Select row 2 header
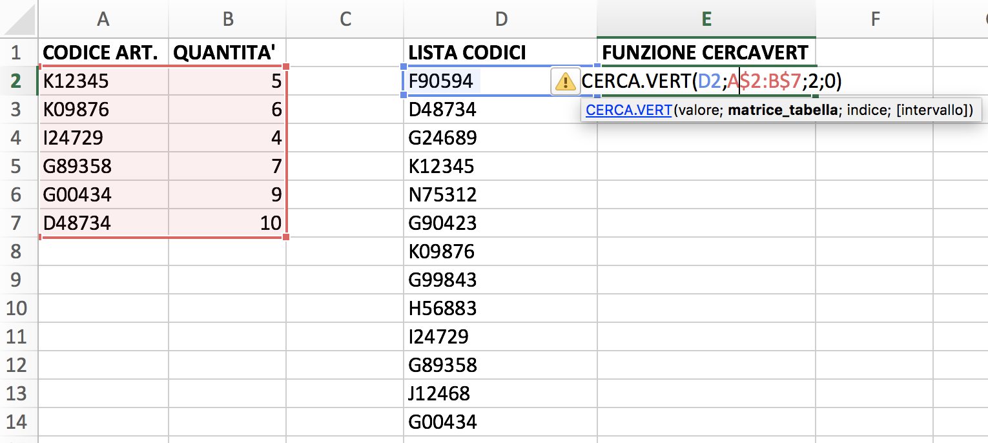988x443 pixels. (x=19, y=81)
